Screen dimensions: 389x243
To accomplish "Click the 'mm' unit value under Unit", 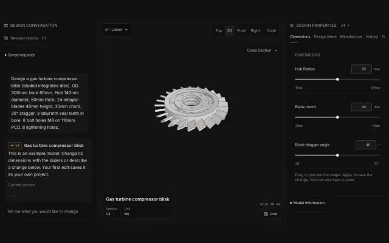I will [126, 214].
